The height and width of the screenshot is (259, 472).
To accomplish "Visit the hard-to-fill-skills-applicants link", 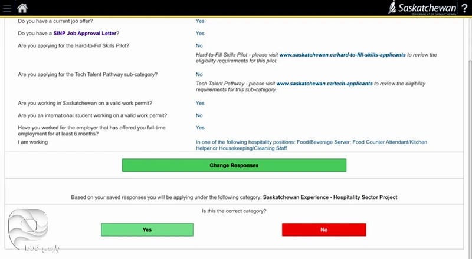I will 342,54.
